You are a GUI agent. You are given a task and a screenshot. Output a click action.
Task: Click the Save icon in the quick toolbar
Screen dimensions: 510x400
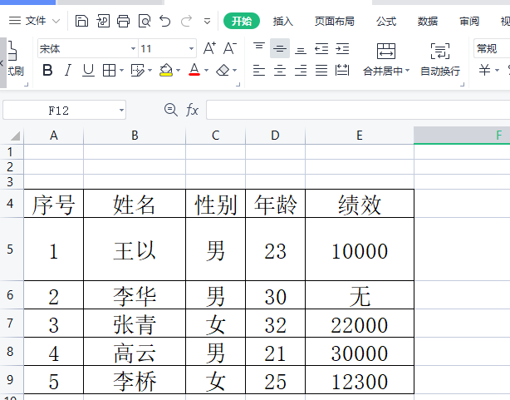81,21
